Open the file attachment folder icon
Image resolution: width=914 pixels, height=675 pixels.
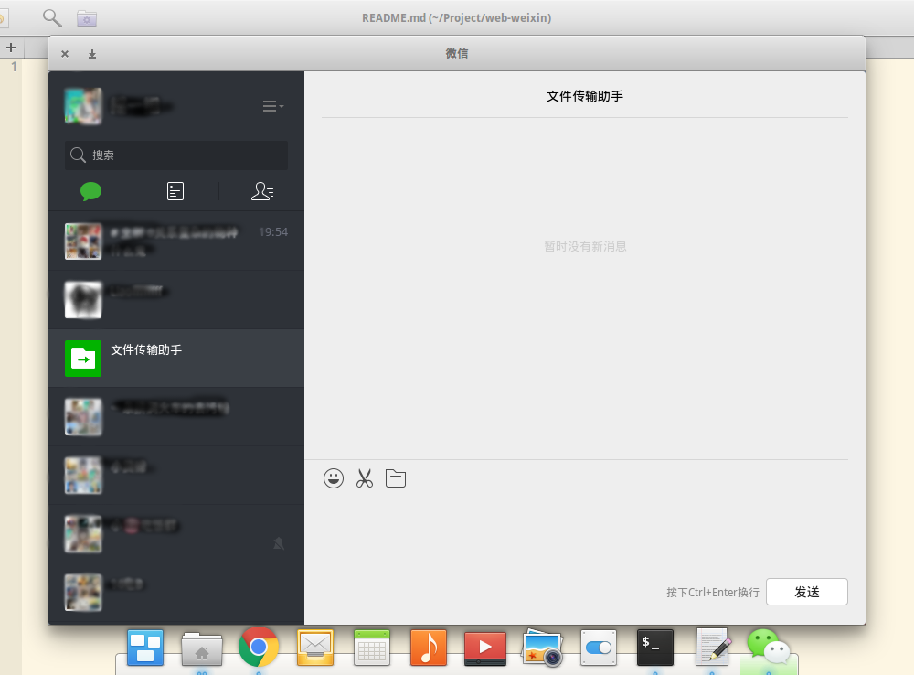(x=396, y=478)
